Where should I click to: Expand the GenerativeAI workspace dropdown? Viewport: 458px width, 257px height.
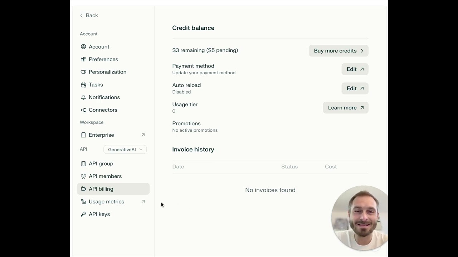click(125, 150)
